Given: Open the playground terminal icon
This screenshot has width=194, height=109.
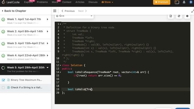Looking at the screenshot, I should tap(177, 2).
